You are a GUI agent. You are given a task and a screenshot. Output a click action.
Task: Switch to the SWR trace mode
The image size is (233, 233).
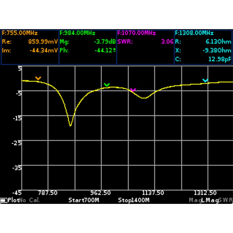225,200
